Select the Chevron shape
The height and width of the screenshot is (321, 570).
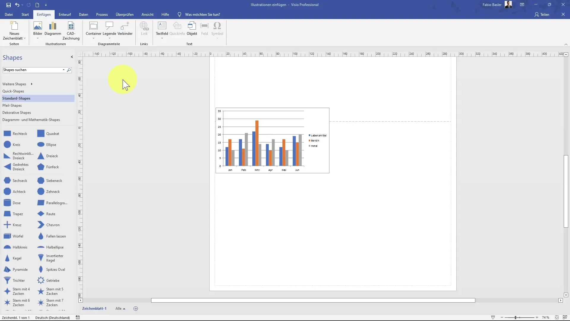coord(48,225)
